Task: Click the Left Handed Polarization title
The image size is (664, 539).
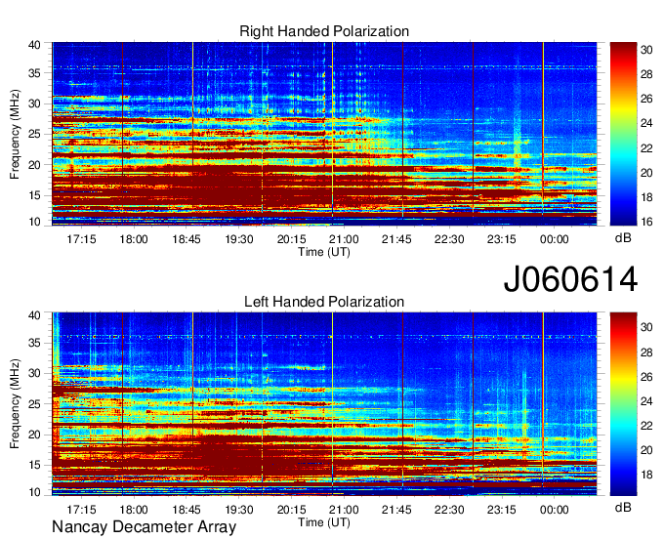Action: 324,302
